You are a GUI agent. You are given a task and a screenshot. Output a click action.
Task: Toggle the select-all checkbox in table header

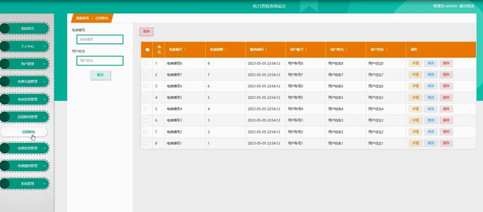[147, 50]
